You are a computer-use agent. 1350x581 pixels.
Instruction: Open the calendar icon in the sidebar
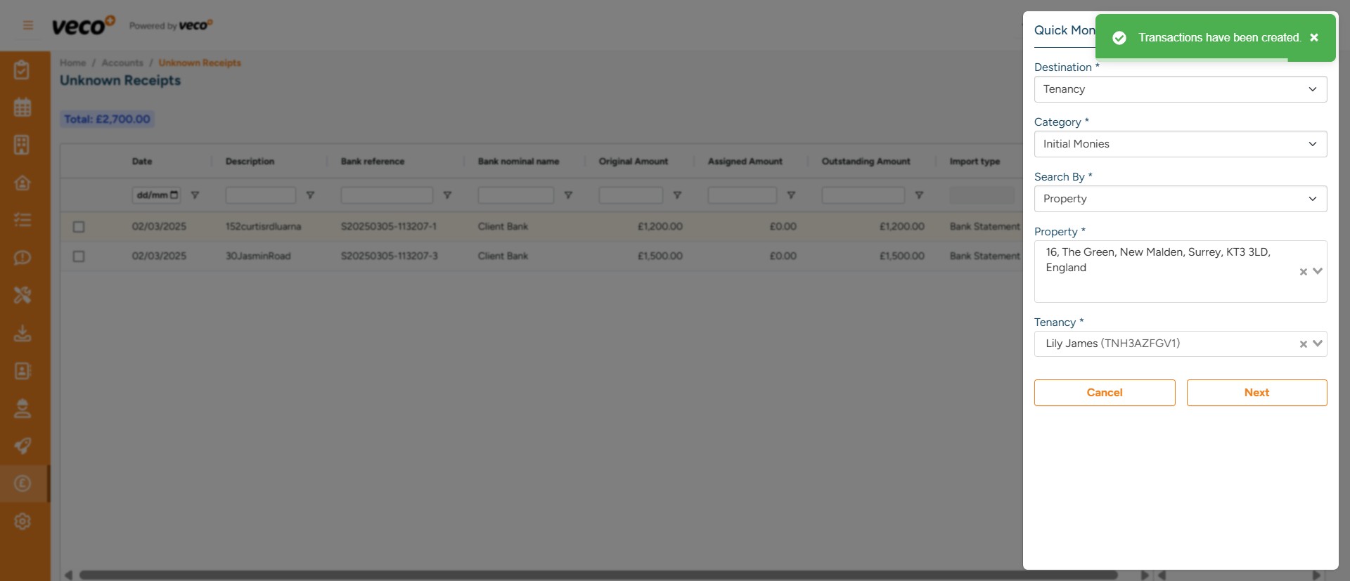point(22,107)
